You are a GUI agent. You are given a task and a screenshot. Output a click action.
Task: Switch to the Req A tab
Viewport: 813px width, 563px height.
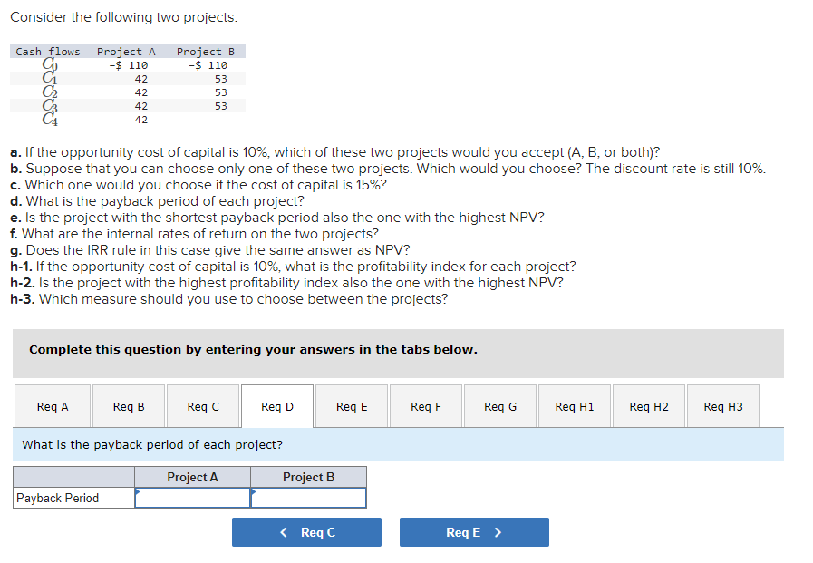[x=52, y=405]
